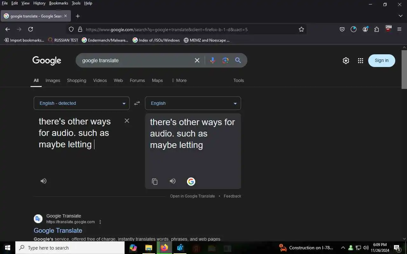Switch to the Images results tab
The image size is (407, 254).
click(x=53, y=80)
